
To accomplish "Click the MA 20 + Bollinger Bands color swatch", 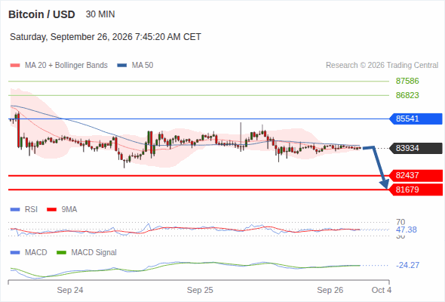I will [x=15, y=66].
